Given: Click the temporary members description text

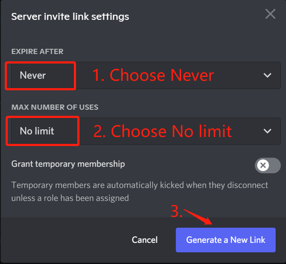Looking at the screenshot, I should coord(140,191).
